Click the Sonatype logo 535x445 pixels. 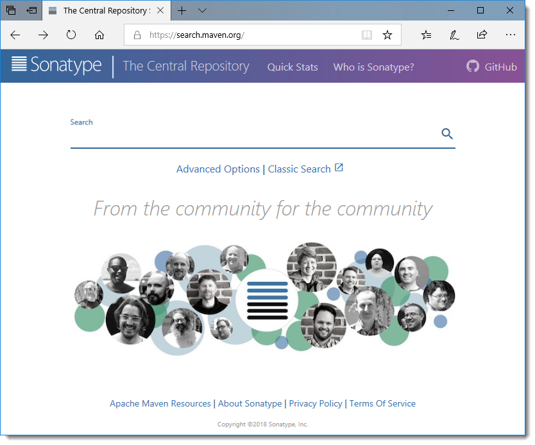click(x=56, y=65)
